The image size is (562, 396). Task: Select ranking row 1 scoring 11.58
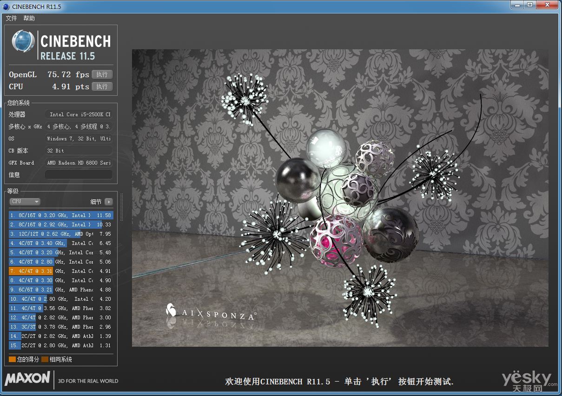pos(61,215)
